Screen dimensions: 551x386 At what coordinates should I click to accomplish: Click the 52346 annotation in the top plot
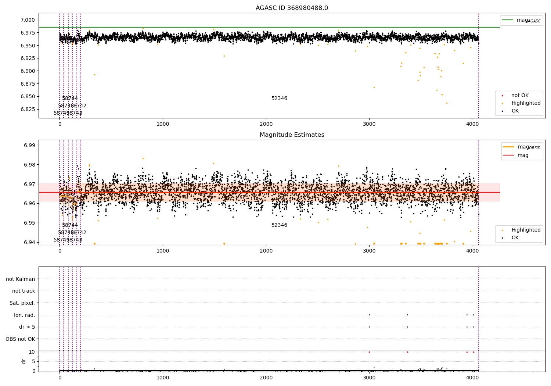[x=279, y=99]
